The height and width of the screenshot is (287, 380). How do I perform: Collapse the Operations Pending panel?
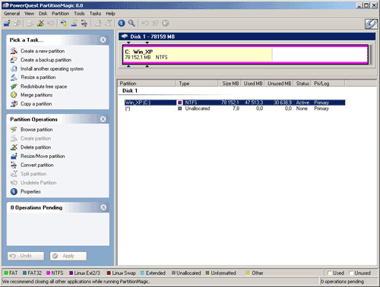click(x=103, y=207)
